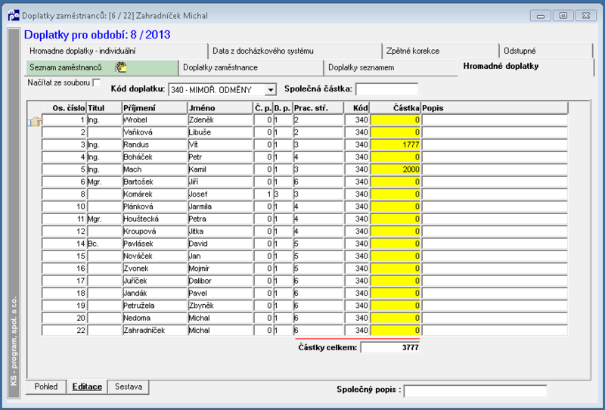Expand the Kód doplatku dropdown arrow
The width and height of the screenshot is (605, 410).
271,90
